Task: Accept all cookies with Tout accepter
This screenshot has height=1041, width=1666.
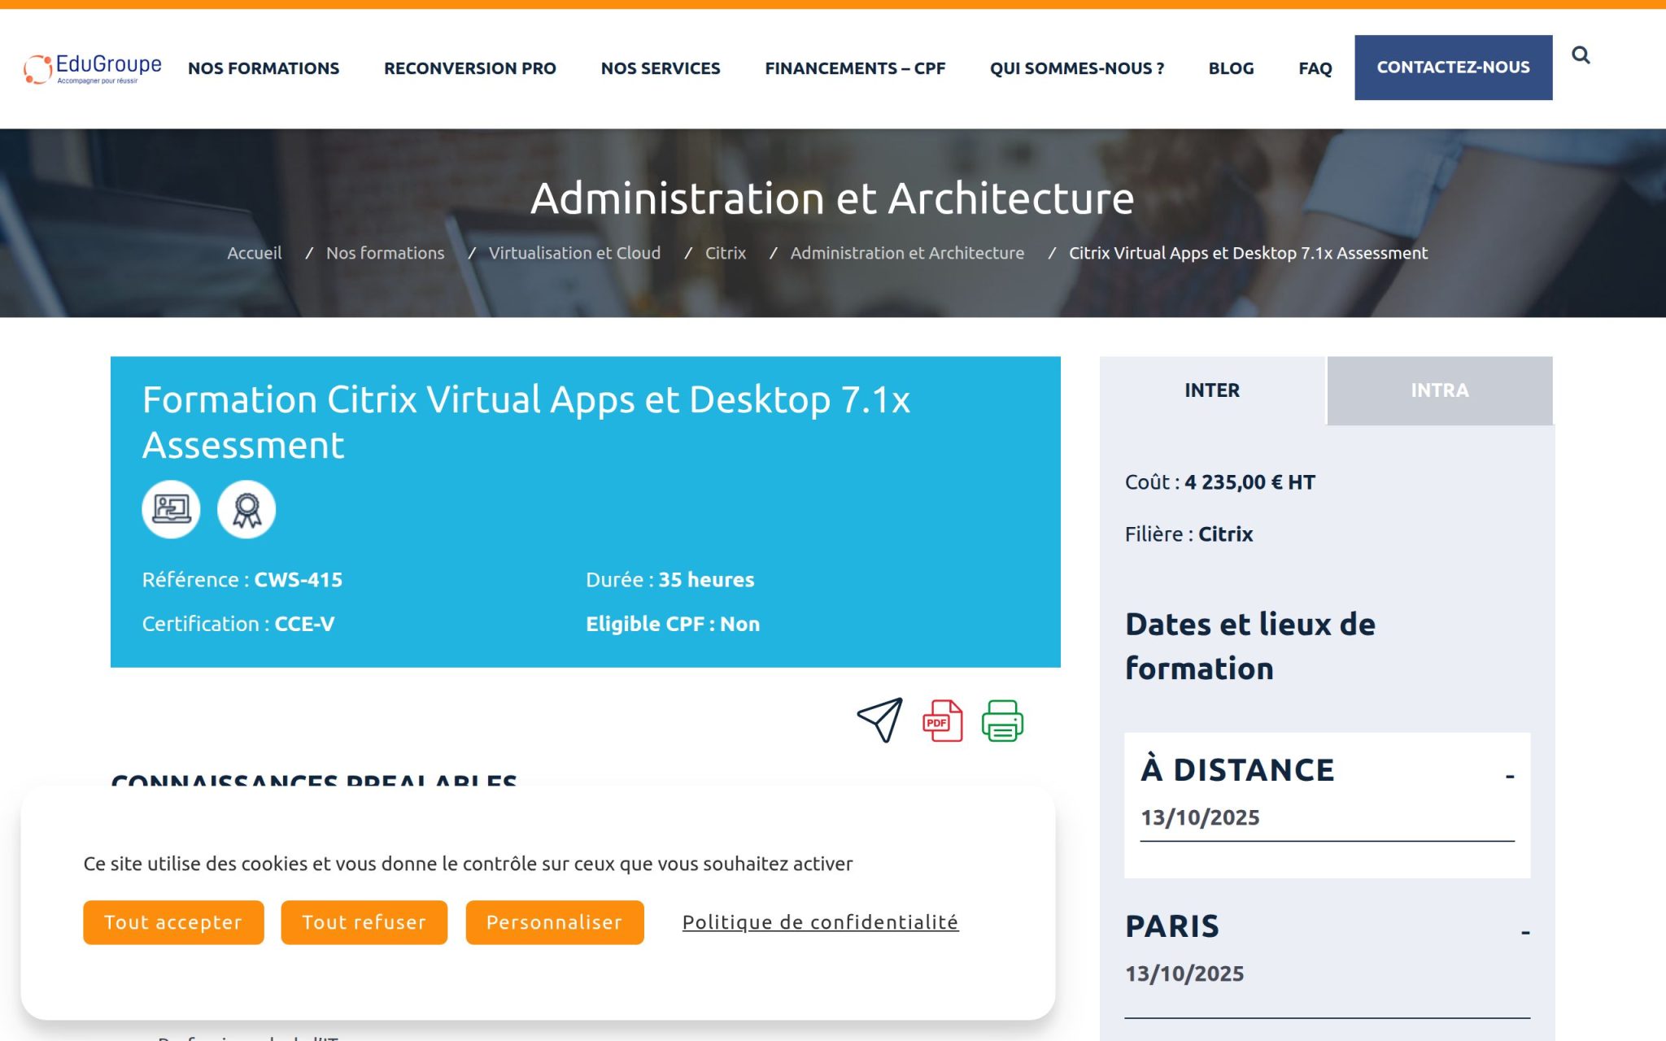Action: pyautogui.click(x=173, y=922)
